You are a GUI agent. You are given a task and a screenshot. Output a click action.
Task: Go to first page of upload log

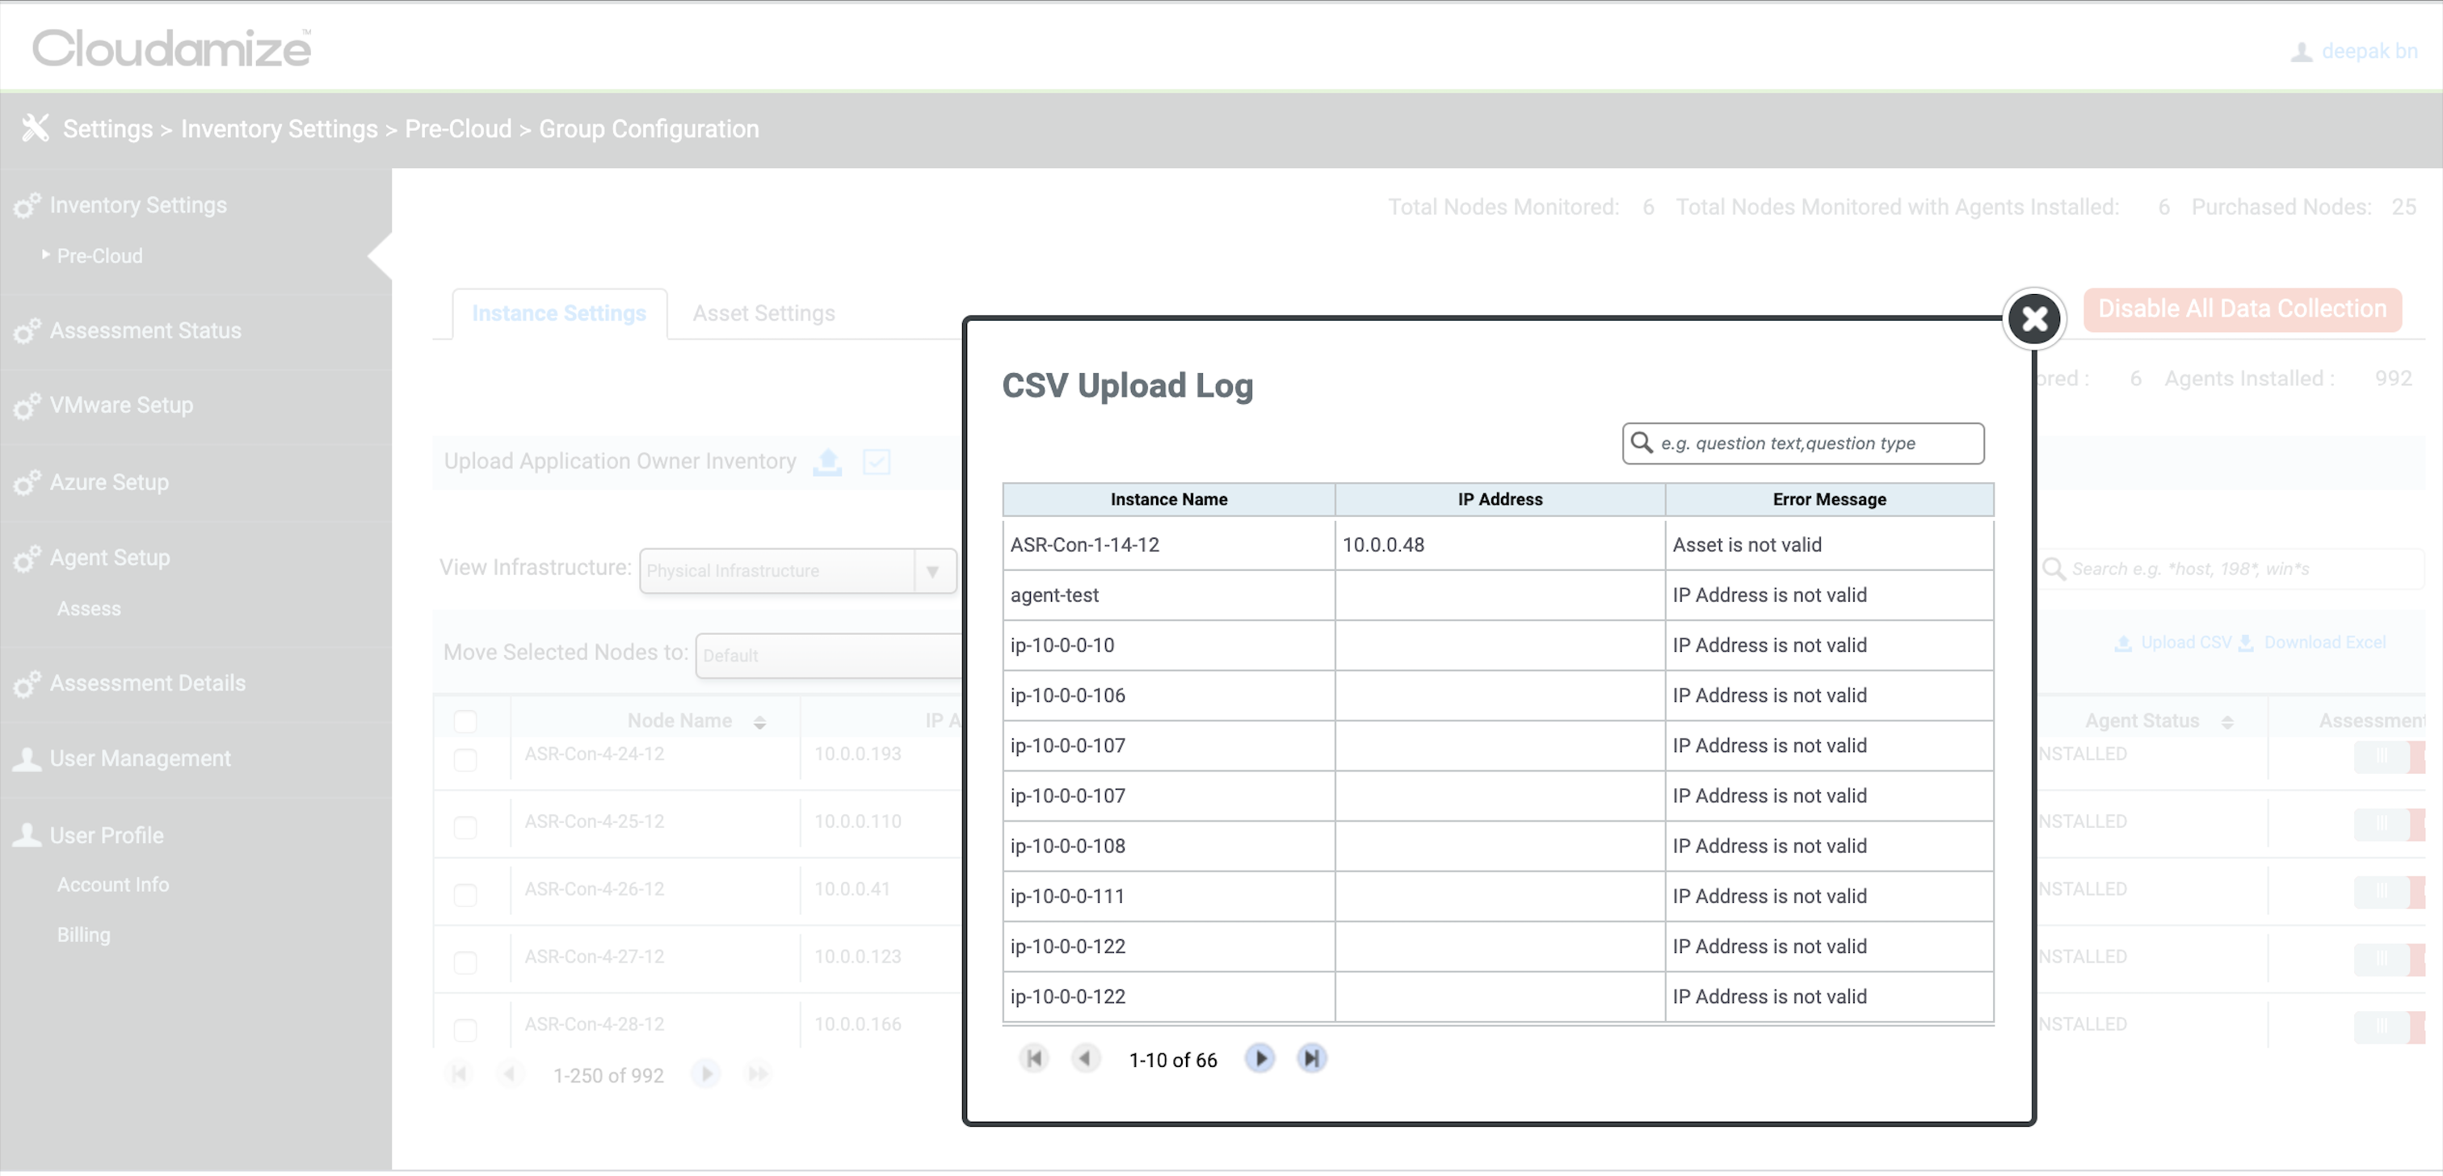coord(1034,1058)
